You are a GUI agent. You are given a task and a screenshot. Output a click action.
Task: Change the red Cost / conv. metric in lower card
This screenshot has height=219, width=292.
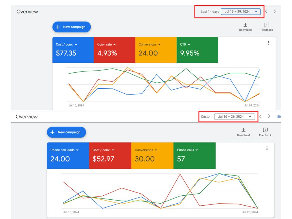(103, 150)
